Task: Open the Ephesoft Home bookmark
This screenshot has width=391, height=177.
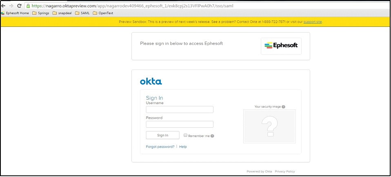Action: point(15,13)
